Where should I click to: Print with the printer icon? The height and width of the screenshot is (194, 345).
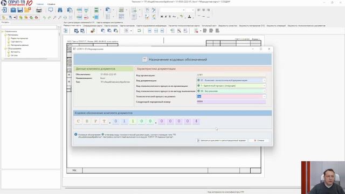click(x=39, y=10)
